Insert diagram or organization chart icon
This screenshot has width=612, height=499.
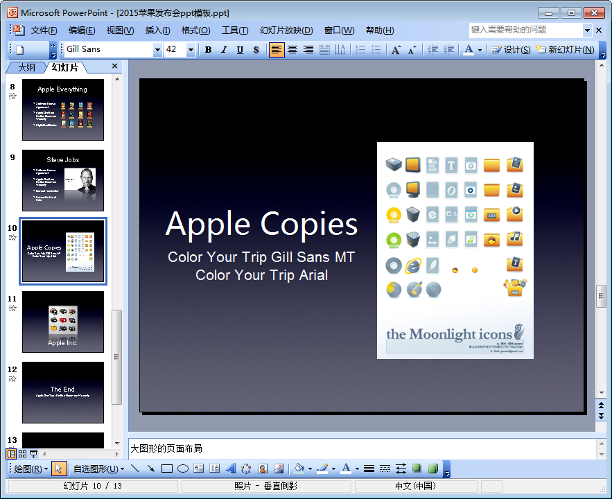(x=246, y=469)
